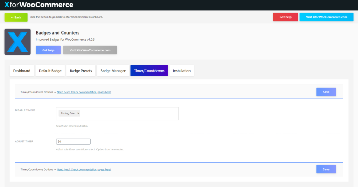
Task: Click the gray Visit XforWooCommerce.com button
Action: click(x=90, y=50)
